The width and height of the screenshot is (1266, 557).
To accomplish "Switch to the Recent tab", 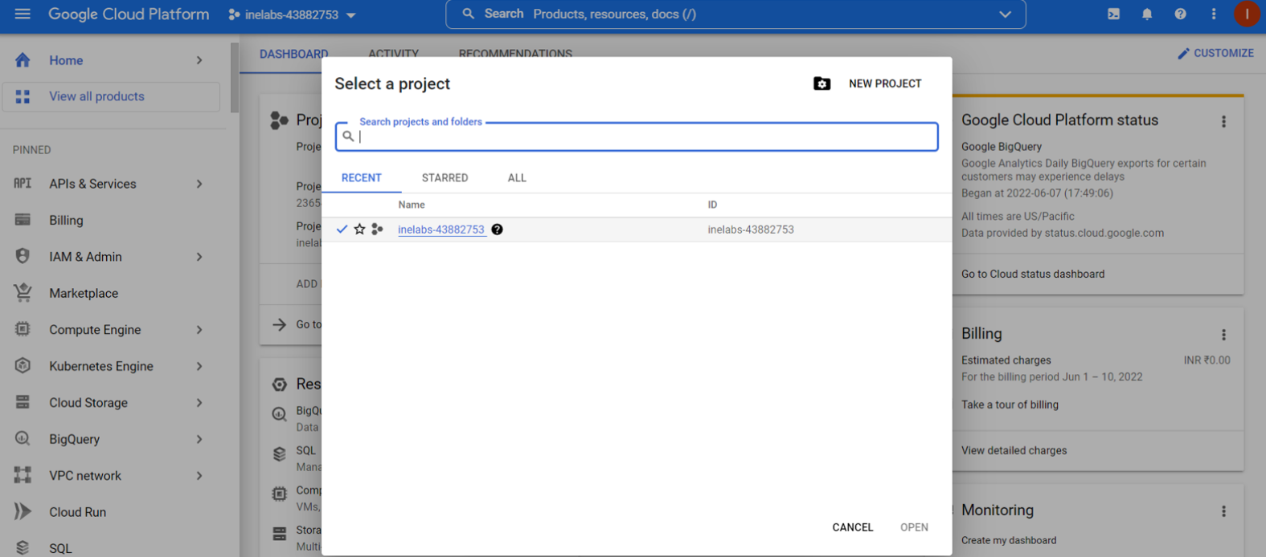I will click(x=362, y=178).
